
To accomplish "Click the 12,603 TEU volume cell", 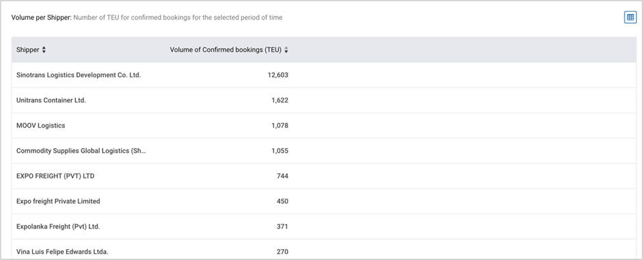I will click(x=278, y=75).
